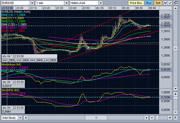The image size is (180, 123).
Task: Click the horizontal zoom out minus button
Action: [x=152, y=118]
